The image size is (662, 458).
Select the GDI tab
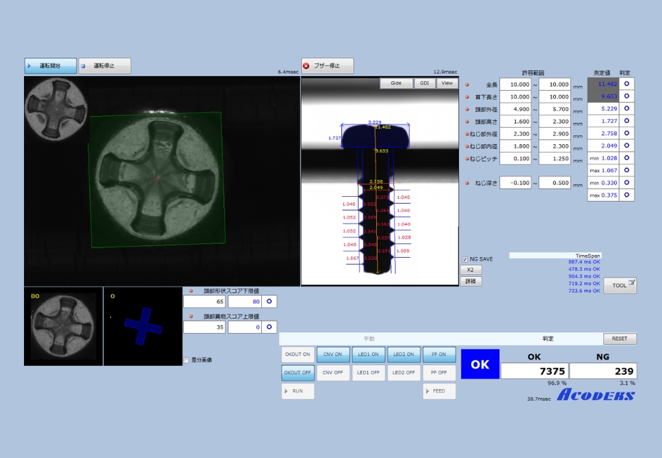(424, 83)
